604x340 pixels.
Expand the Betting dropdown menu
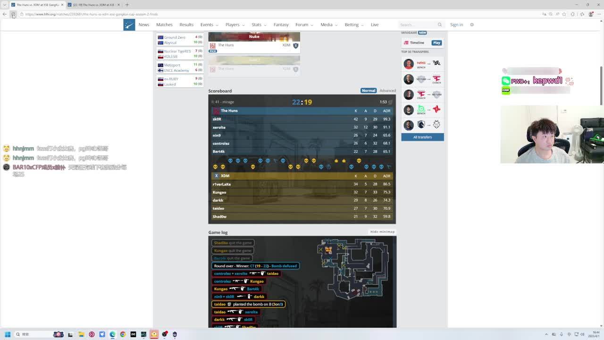(354, 25)
